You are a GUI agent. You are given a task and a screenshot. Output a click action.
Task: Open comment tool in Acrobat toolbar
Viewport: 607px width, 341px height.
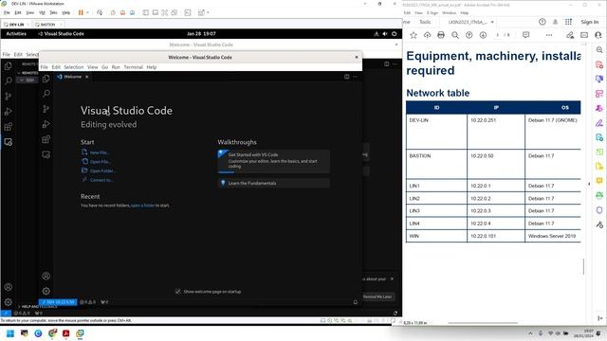coord(525,35)
